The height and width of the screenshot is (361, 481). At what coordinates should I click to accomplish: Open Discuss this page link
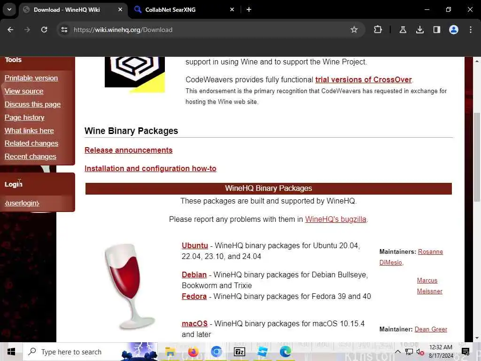point(32,104)
